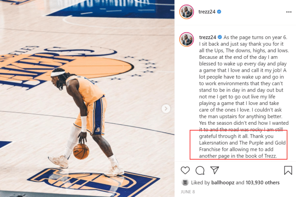Screen dimensions: 296x197
Task: Open ballhoopz profile from likes line
Action: tap(223, 183)
